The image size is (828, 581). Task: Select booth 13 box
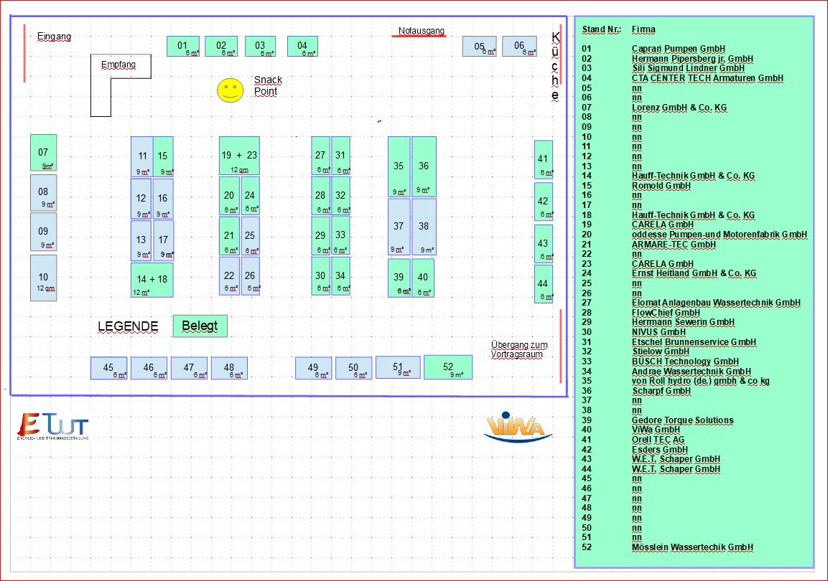pyautogui.click(x=141, y=240)
